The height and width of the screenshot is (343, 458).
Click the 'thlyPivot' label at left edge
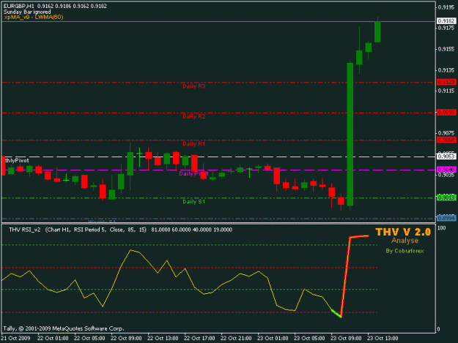[x=17, y=161]
